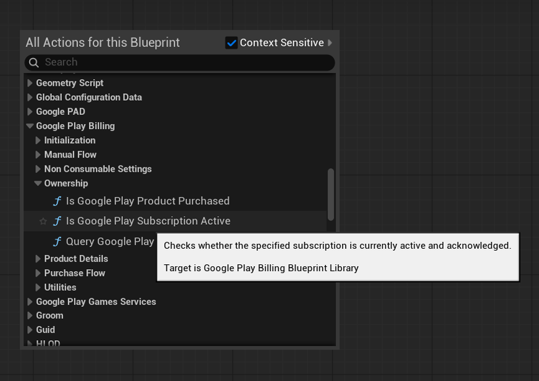Expand the Google Play Games Services category
539x381 pixels.
(30, 302)
